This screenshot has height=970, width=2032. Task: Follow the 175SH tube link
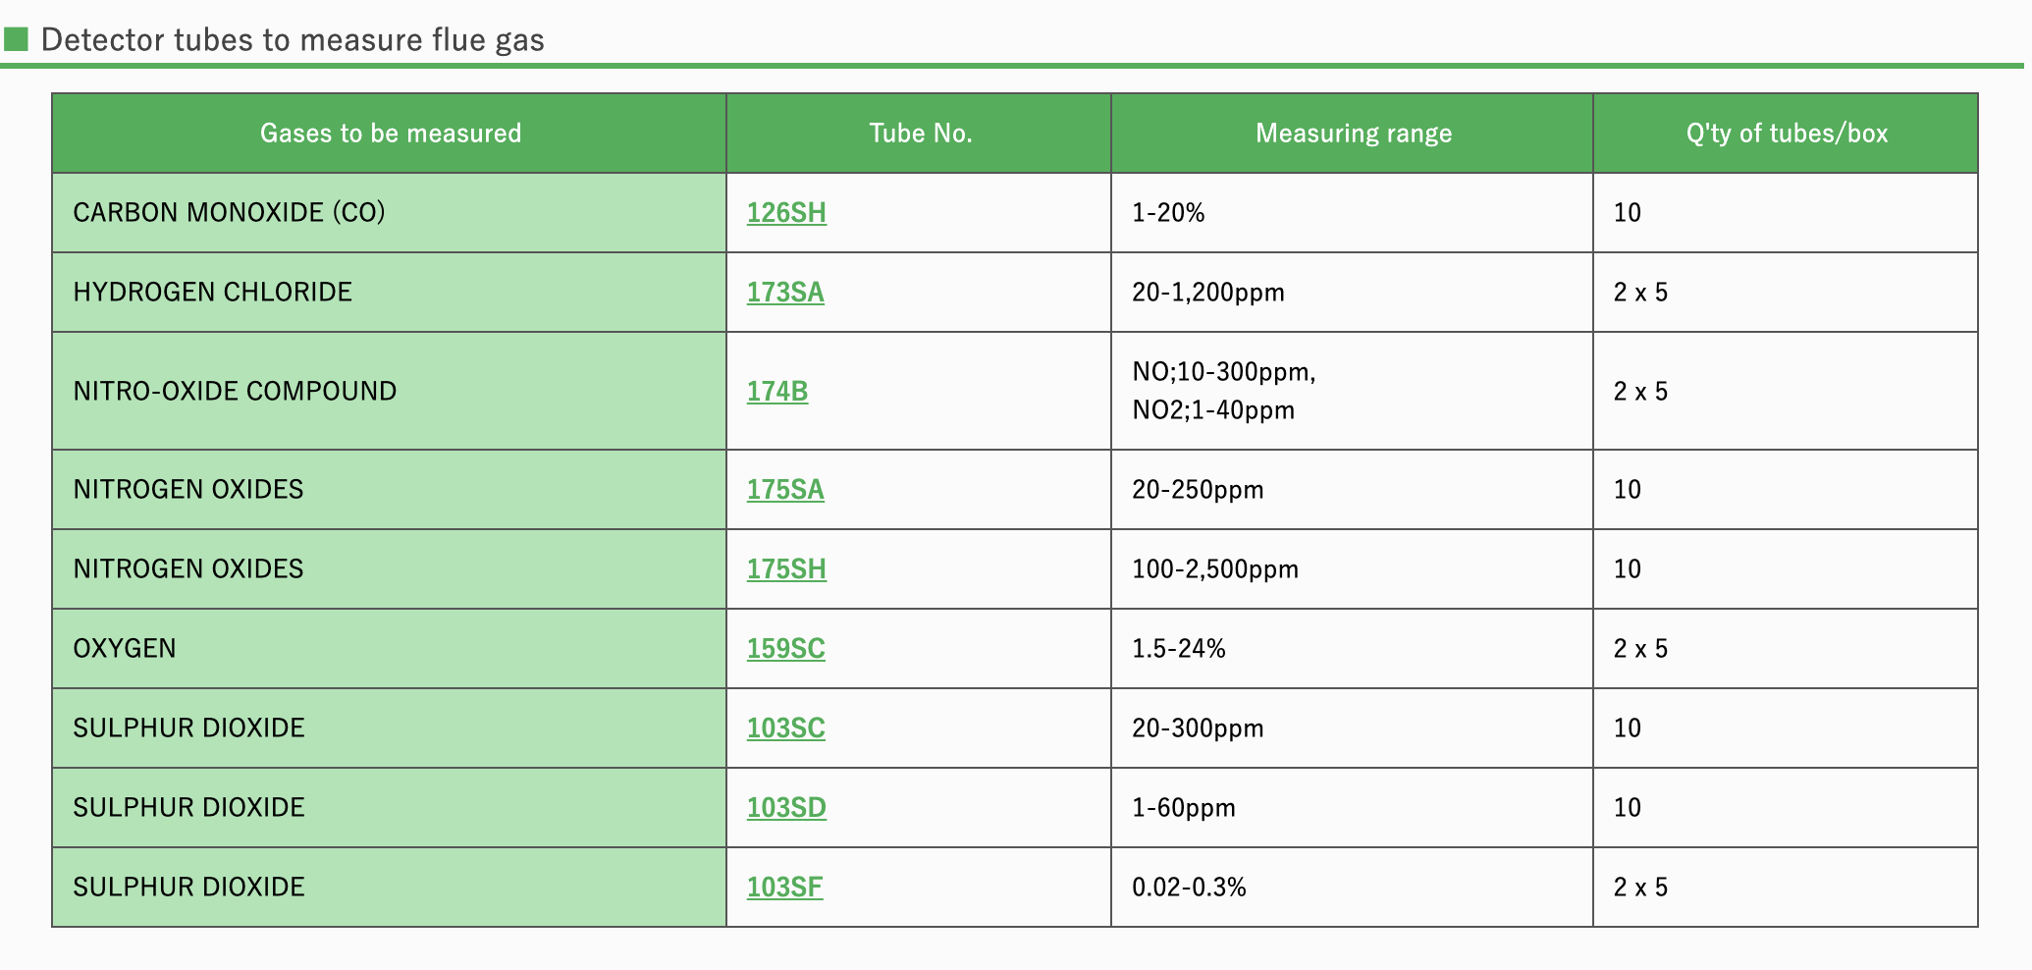pyautogui.click(x=786, y=569)
